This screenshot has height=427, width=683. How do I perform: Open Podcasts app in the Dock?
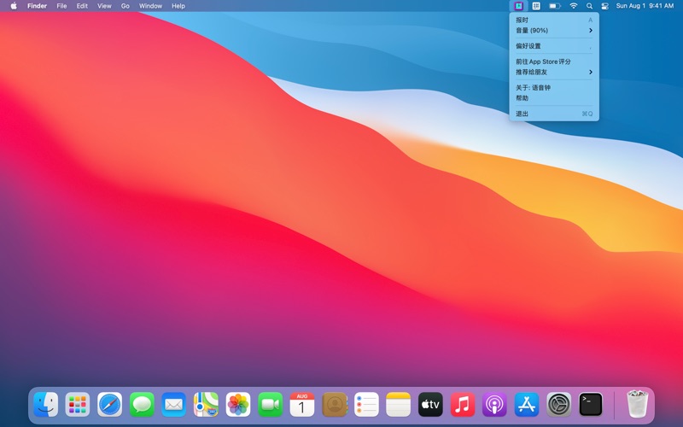point(494,404)
